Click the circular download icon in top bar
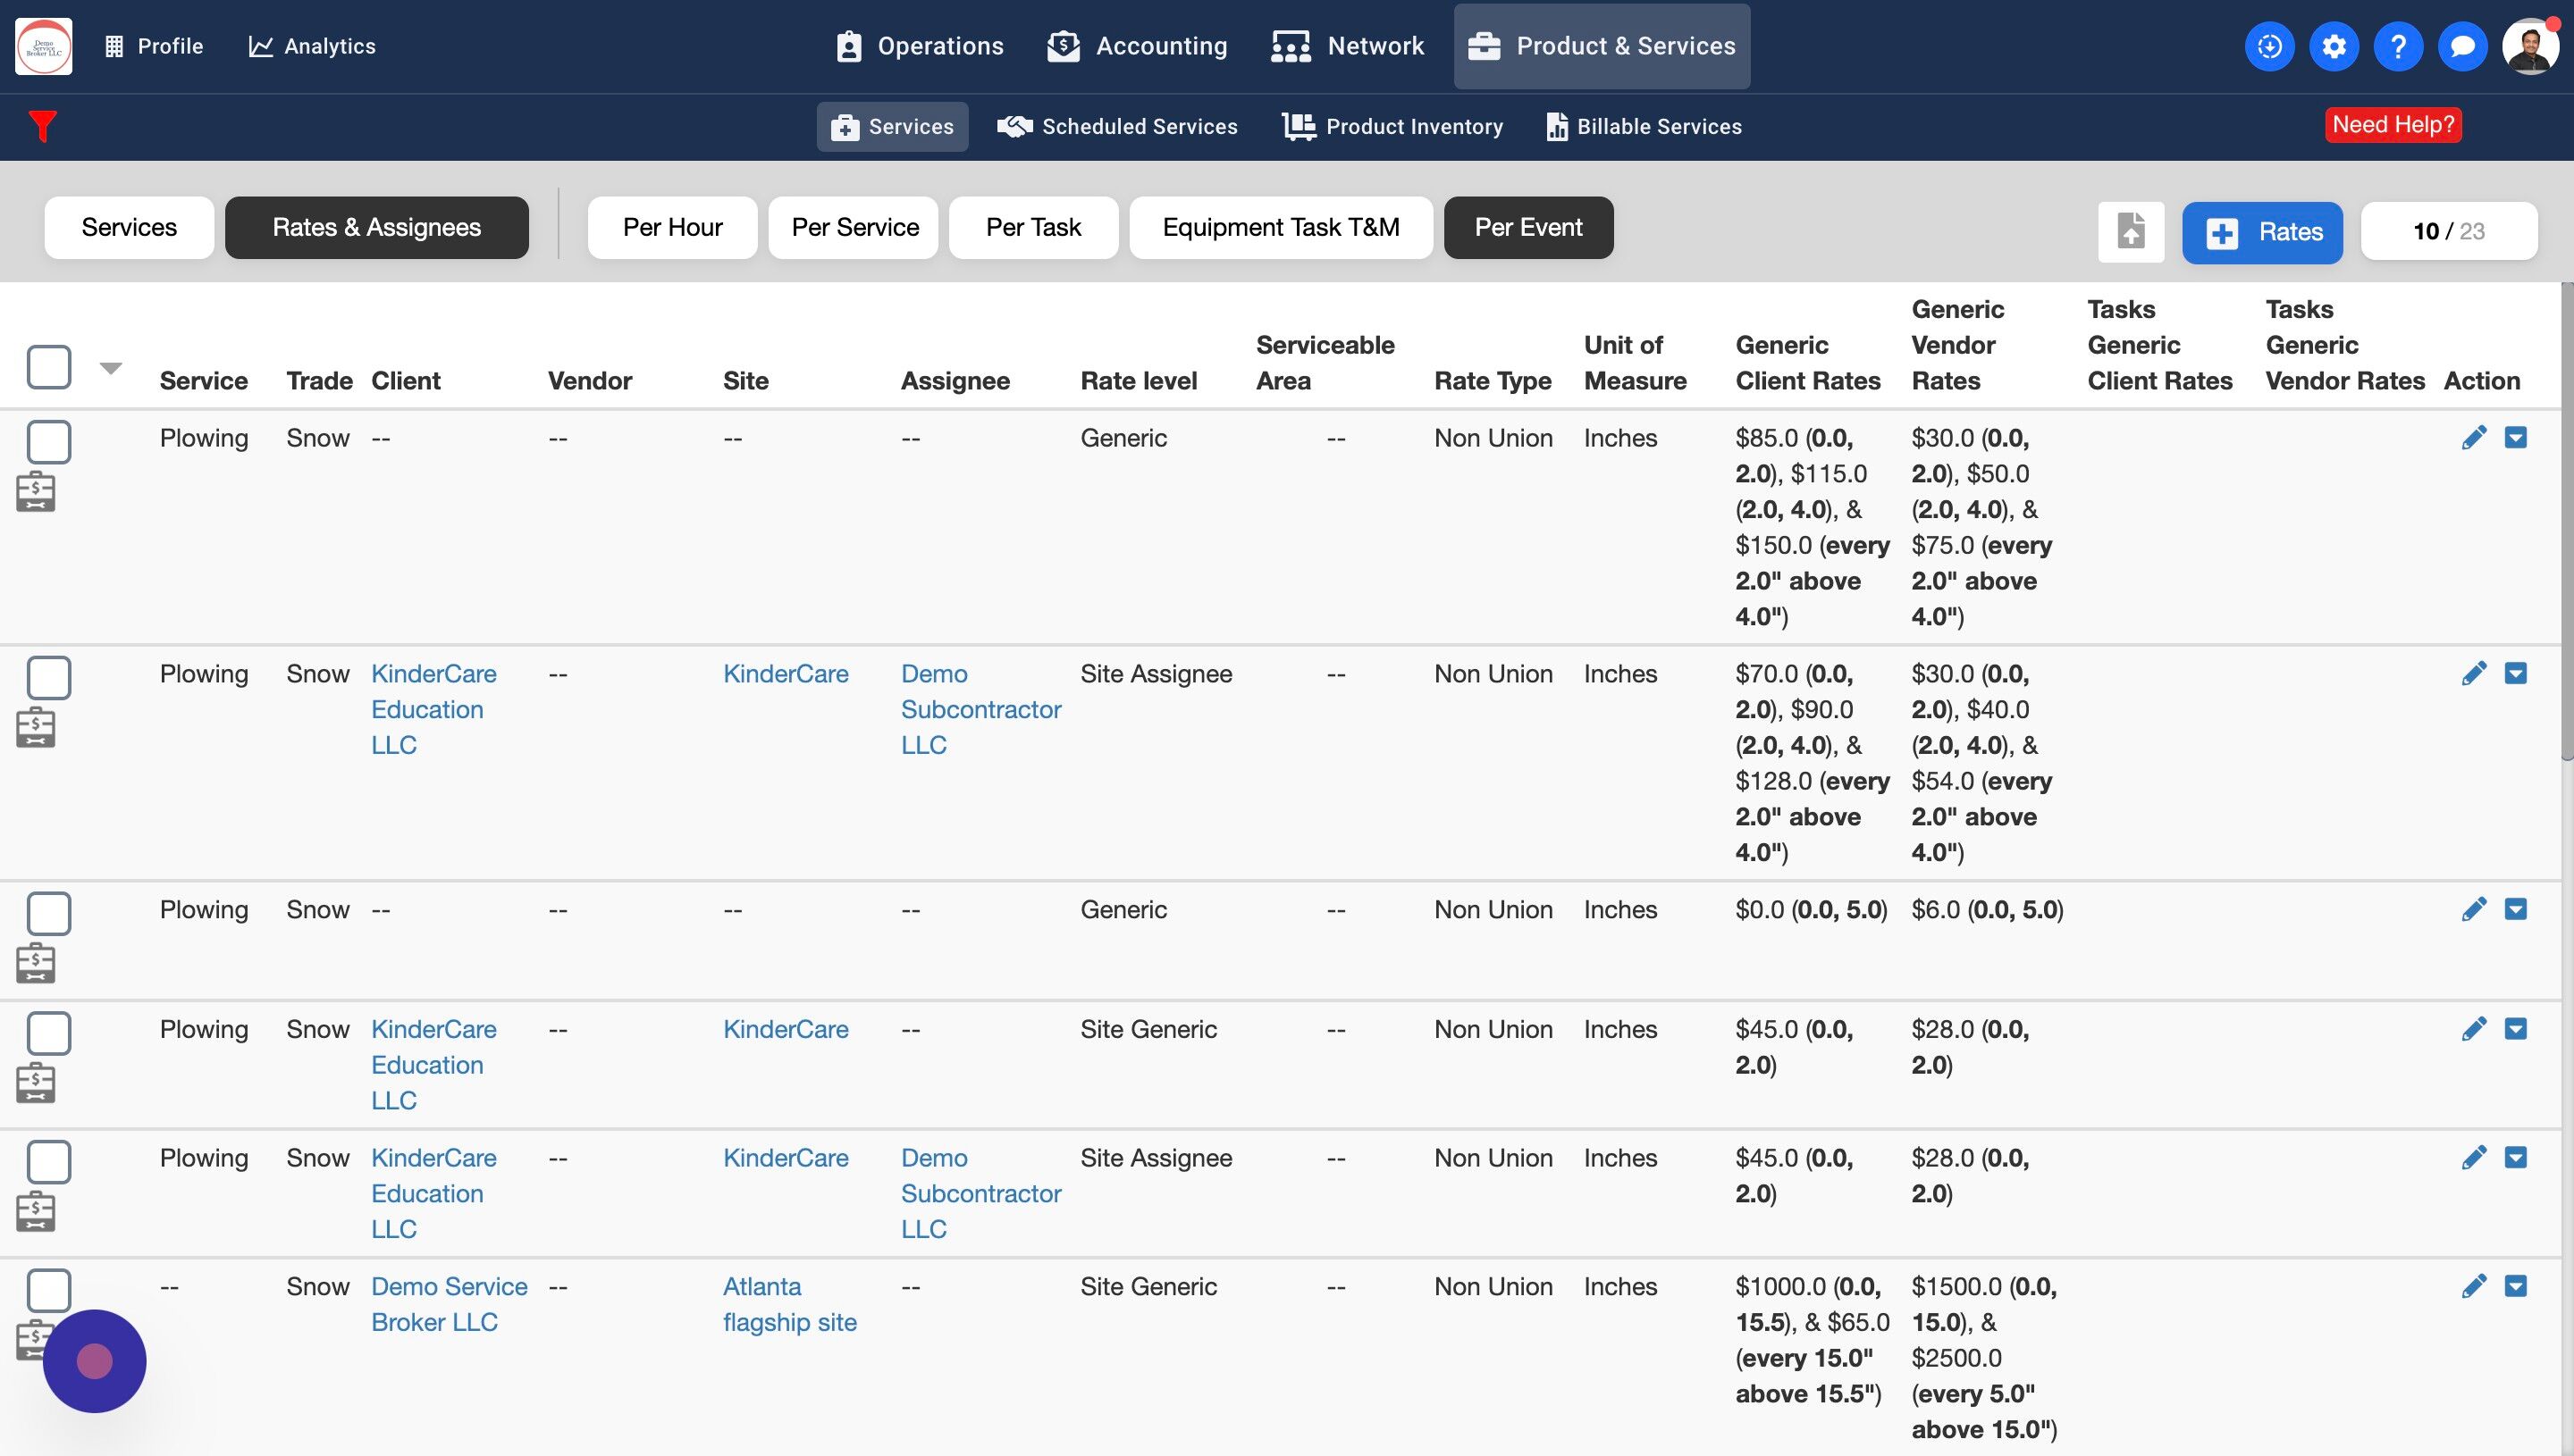Image resolution: width=2574 pixels, height=1456 pixels. point(2269,46)
